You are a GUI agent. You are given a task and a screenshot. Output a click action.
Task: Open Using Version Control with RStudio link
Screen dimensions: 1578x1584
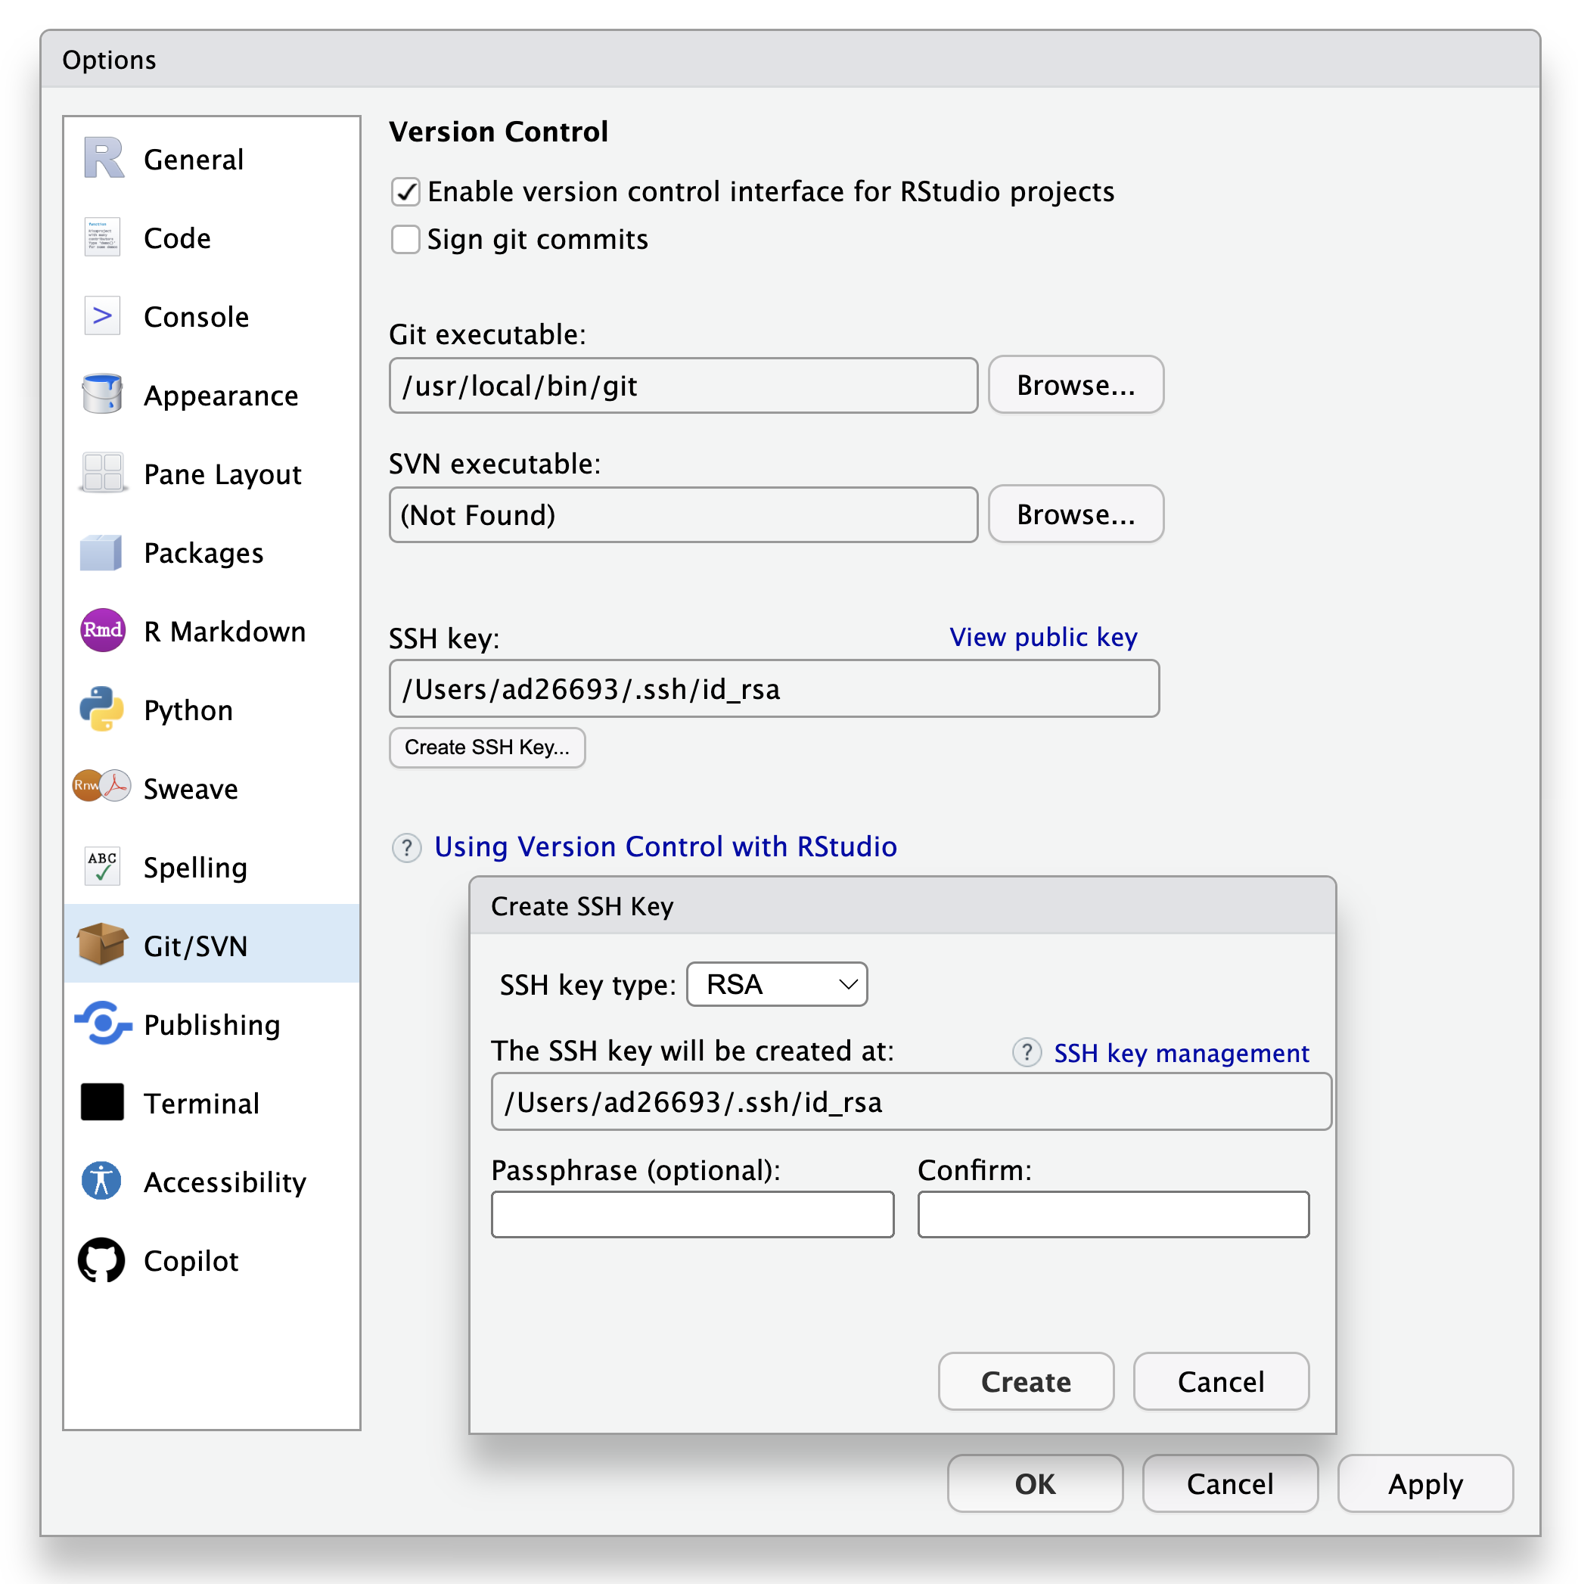coord(665,846)
